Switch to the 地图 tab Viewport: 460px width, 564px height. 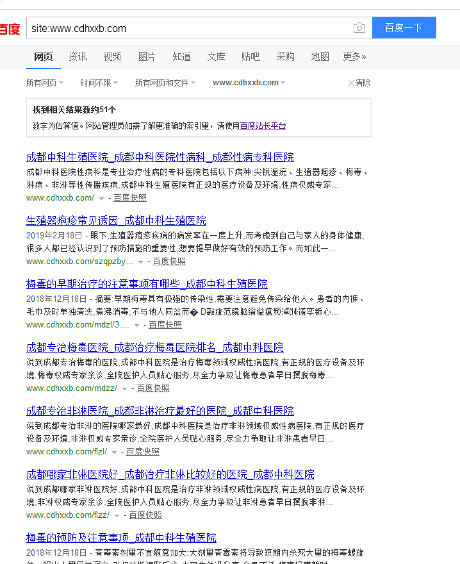320,56
